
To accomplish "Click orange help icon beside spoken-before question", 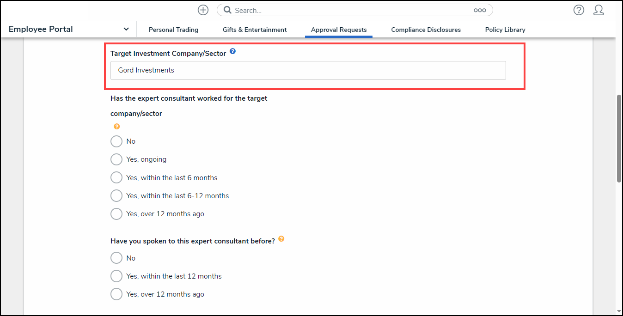I will tap(281, 239).
